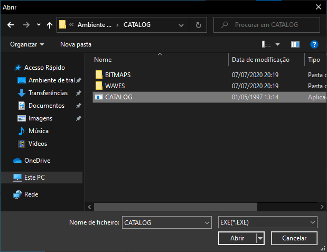The image size is (327, 252).
Task: Open the EXE file type dropdown
Action: [267, 222]
